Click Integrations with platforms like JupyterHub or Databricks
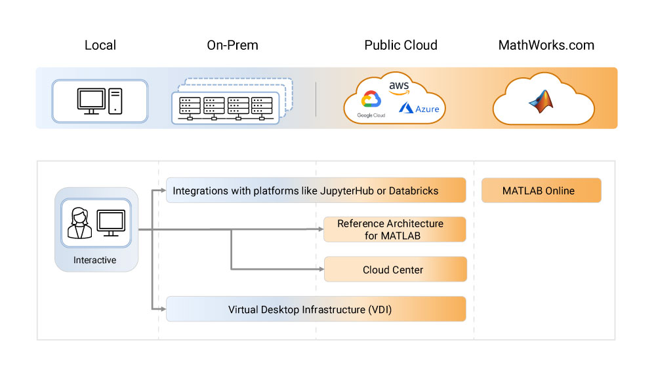This screenshot has height=368, width=656. [x=316, y=191]
